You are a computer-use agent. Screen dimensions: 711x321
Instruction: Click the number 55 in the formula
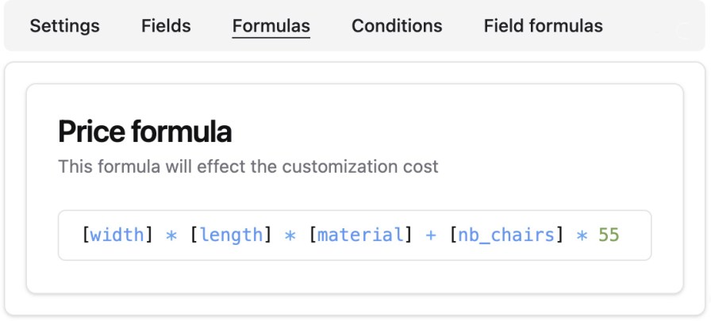(x=609, y=235)
